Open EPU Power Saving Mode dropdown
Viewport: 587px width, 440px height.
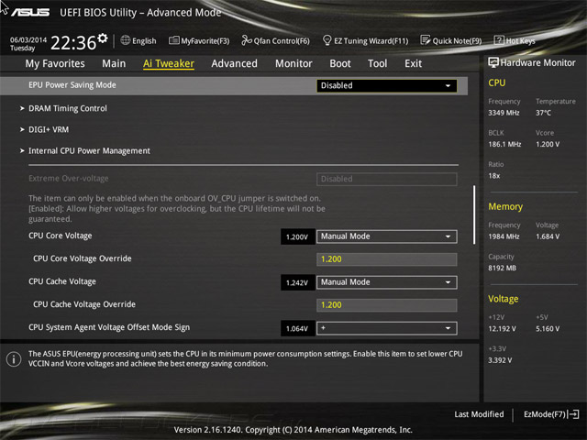(x=387, y=85)
